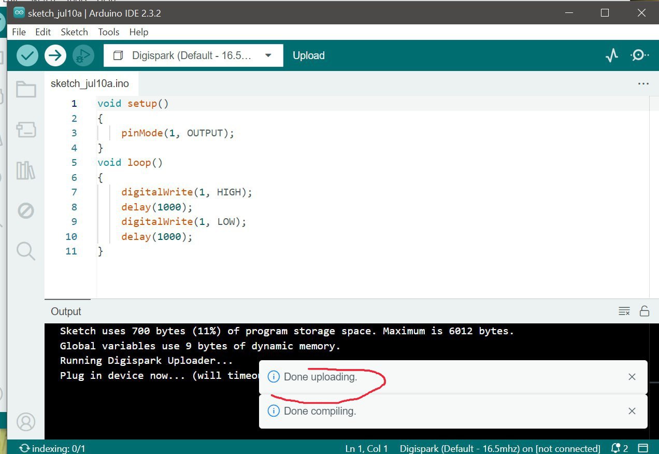Click the void setup() code line

(133, 104)
